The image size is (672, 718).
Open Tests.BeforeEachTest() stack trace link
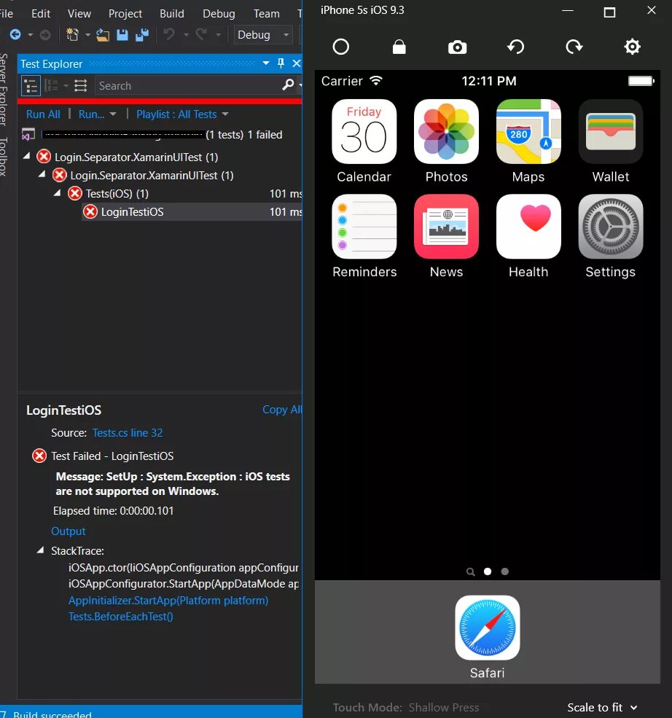point(120,617)
